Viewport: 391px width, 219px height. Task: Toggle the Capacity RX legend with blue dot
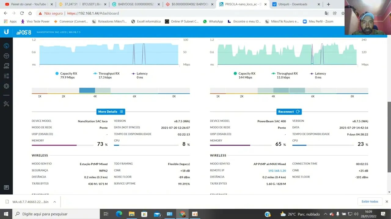click(x=66, y=75)
